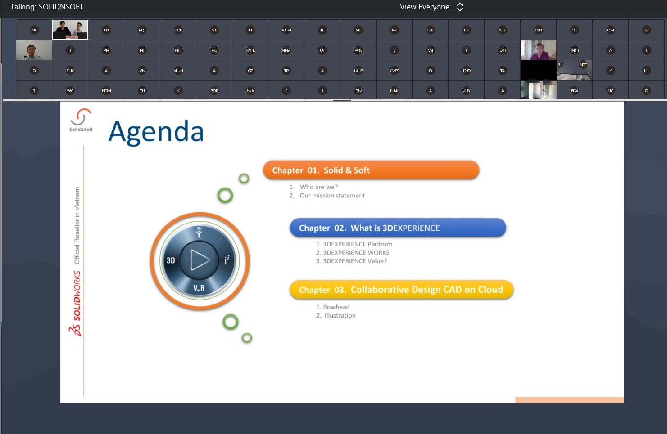Screen dimensions: 667x434
Task: Open the View Everyone layout dropdown
Action: tap(431, 7)
